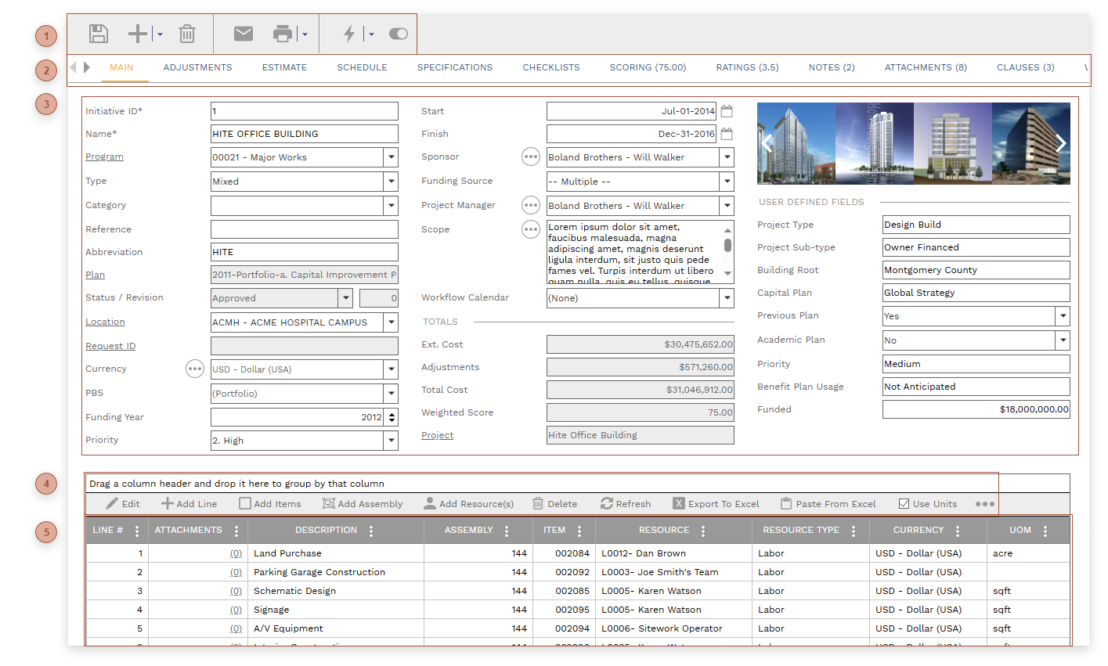Open the Start date calendar picker
1108x666 pixels.
(x=727, y=111)
